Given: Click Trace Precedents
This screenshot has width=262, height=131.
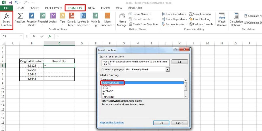Looking at the screenshot, I should pyautogui.click(x=174, y=14).
